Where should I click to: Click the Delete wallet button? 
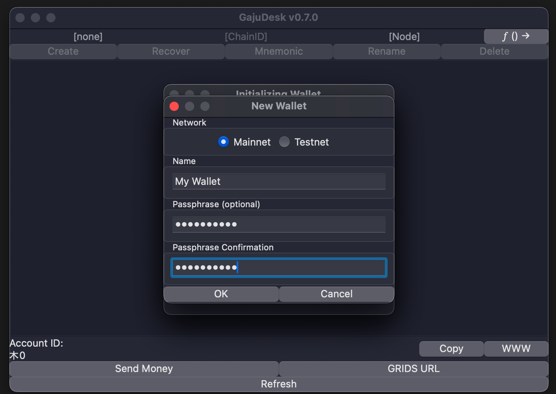coord(494,52)
